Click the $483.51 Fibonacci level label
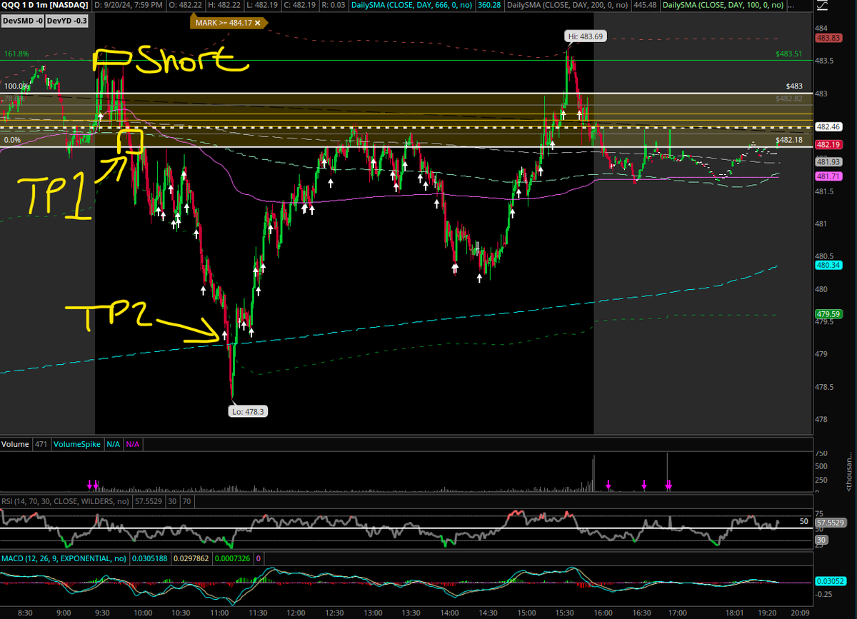 [x=789, y=54]
